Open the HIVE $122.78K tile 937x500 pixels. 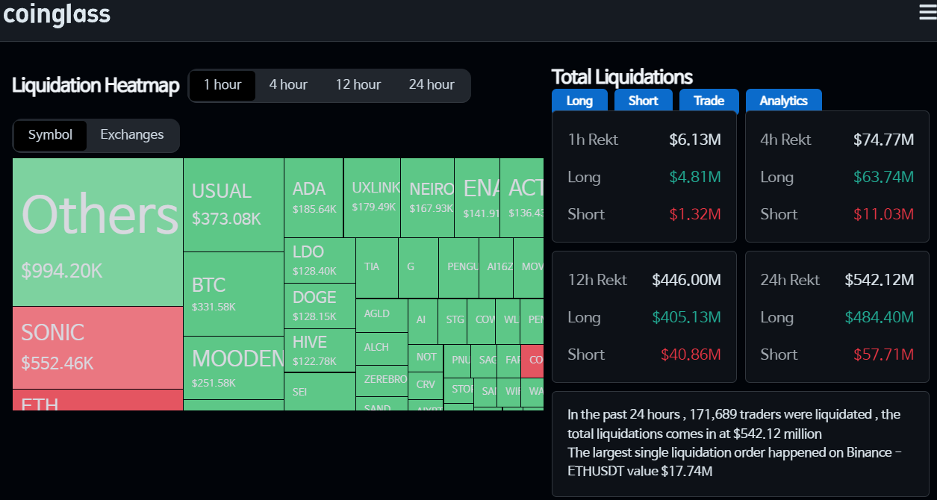click(x=320, y=351)
